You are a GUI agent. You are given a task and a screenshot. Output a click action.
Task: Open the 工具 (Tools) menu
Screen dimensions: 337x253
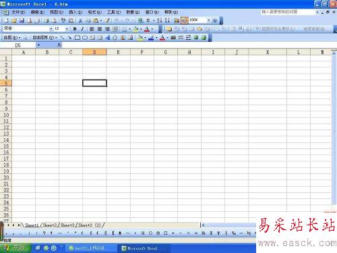(x=114, y=12)
